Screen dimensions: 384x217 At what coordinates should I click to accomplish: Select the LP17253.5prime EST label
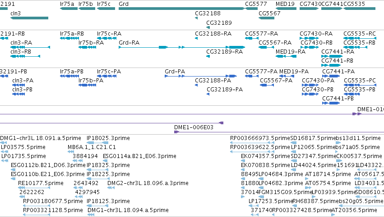[x=271, y=201]
